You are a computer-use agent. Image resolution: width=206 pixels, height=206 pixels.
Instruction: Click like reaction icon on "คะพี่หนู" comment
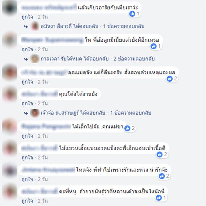[159, 198]
